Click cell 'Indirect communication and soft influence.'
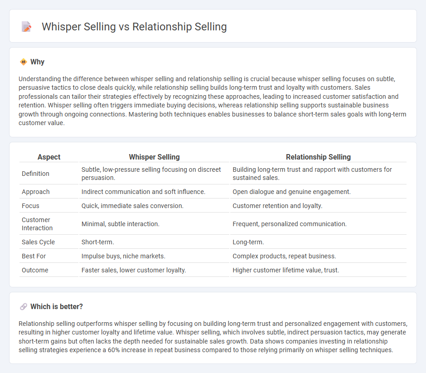 [154, 192]
